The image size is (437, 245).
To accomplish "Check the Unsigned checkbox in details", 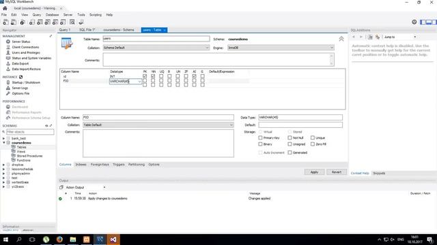I will coord(290,144).
